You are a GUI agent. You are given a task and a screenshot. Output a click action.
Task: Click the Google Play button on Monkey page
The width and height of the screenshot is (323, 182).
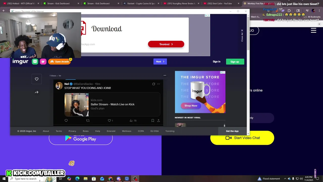tap(81, 139)
